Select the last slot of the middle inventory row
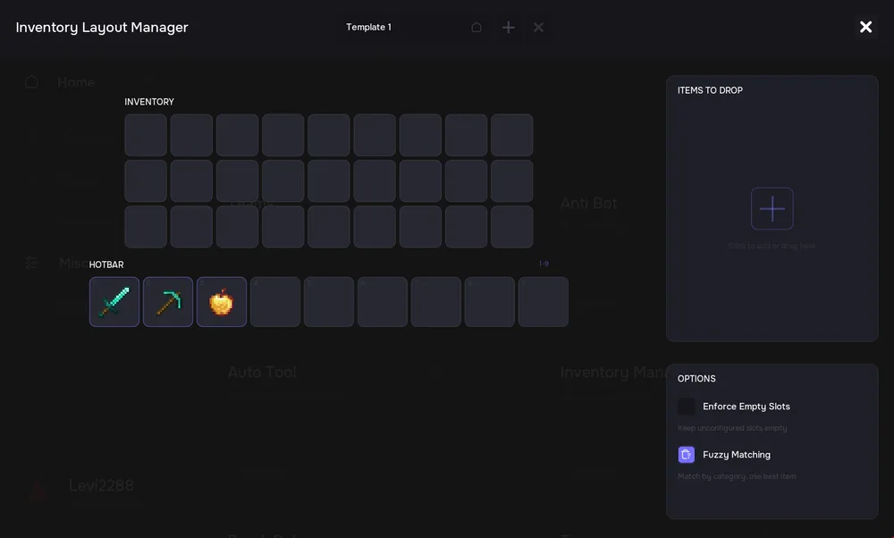This screenshot has width=894, height=538. coord(512,181)
